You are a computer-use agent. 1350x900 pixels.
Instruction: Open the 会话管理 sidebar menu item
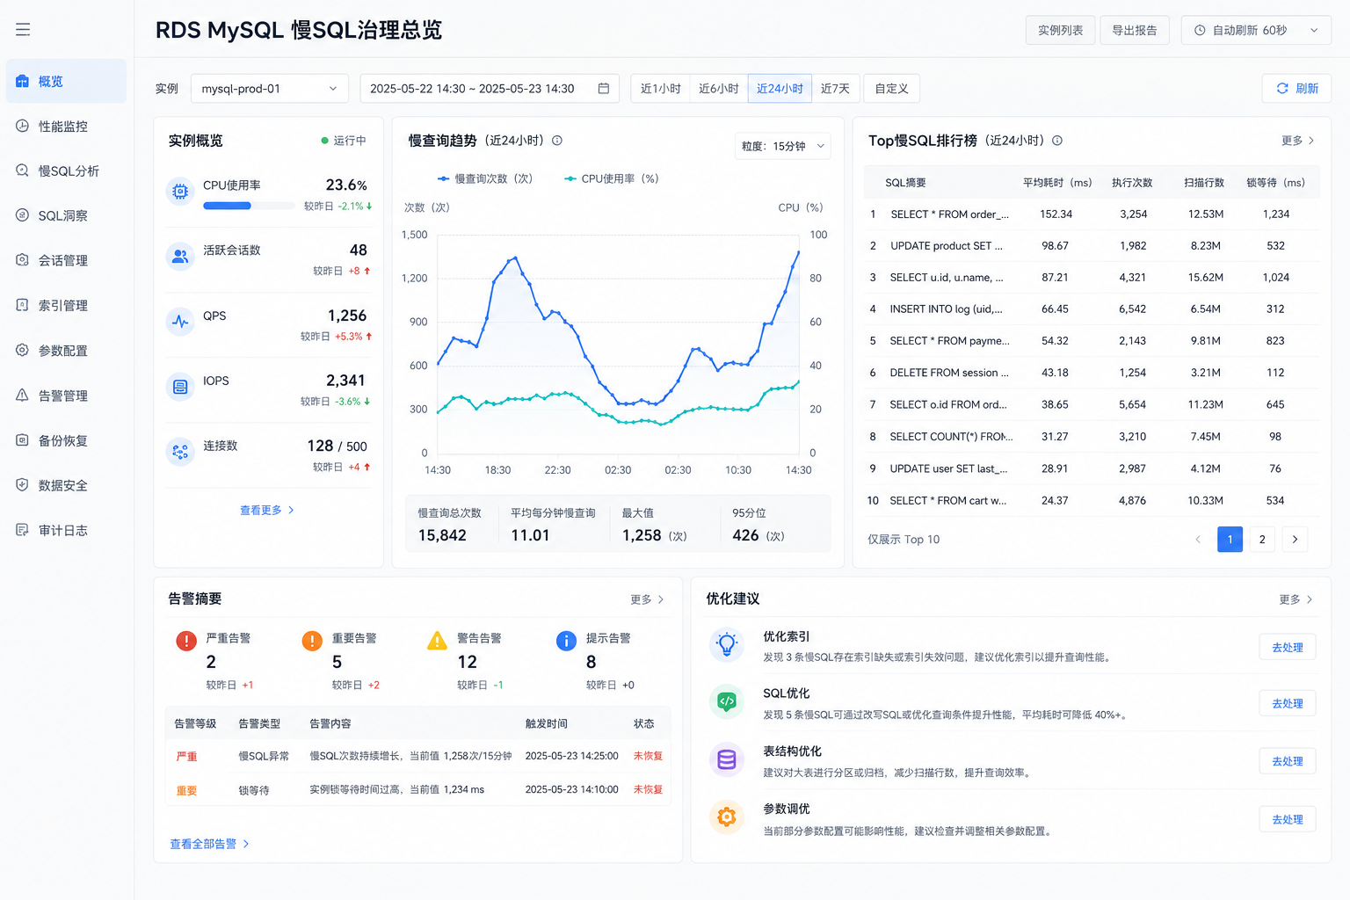[x=66, y=260]
